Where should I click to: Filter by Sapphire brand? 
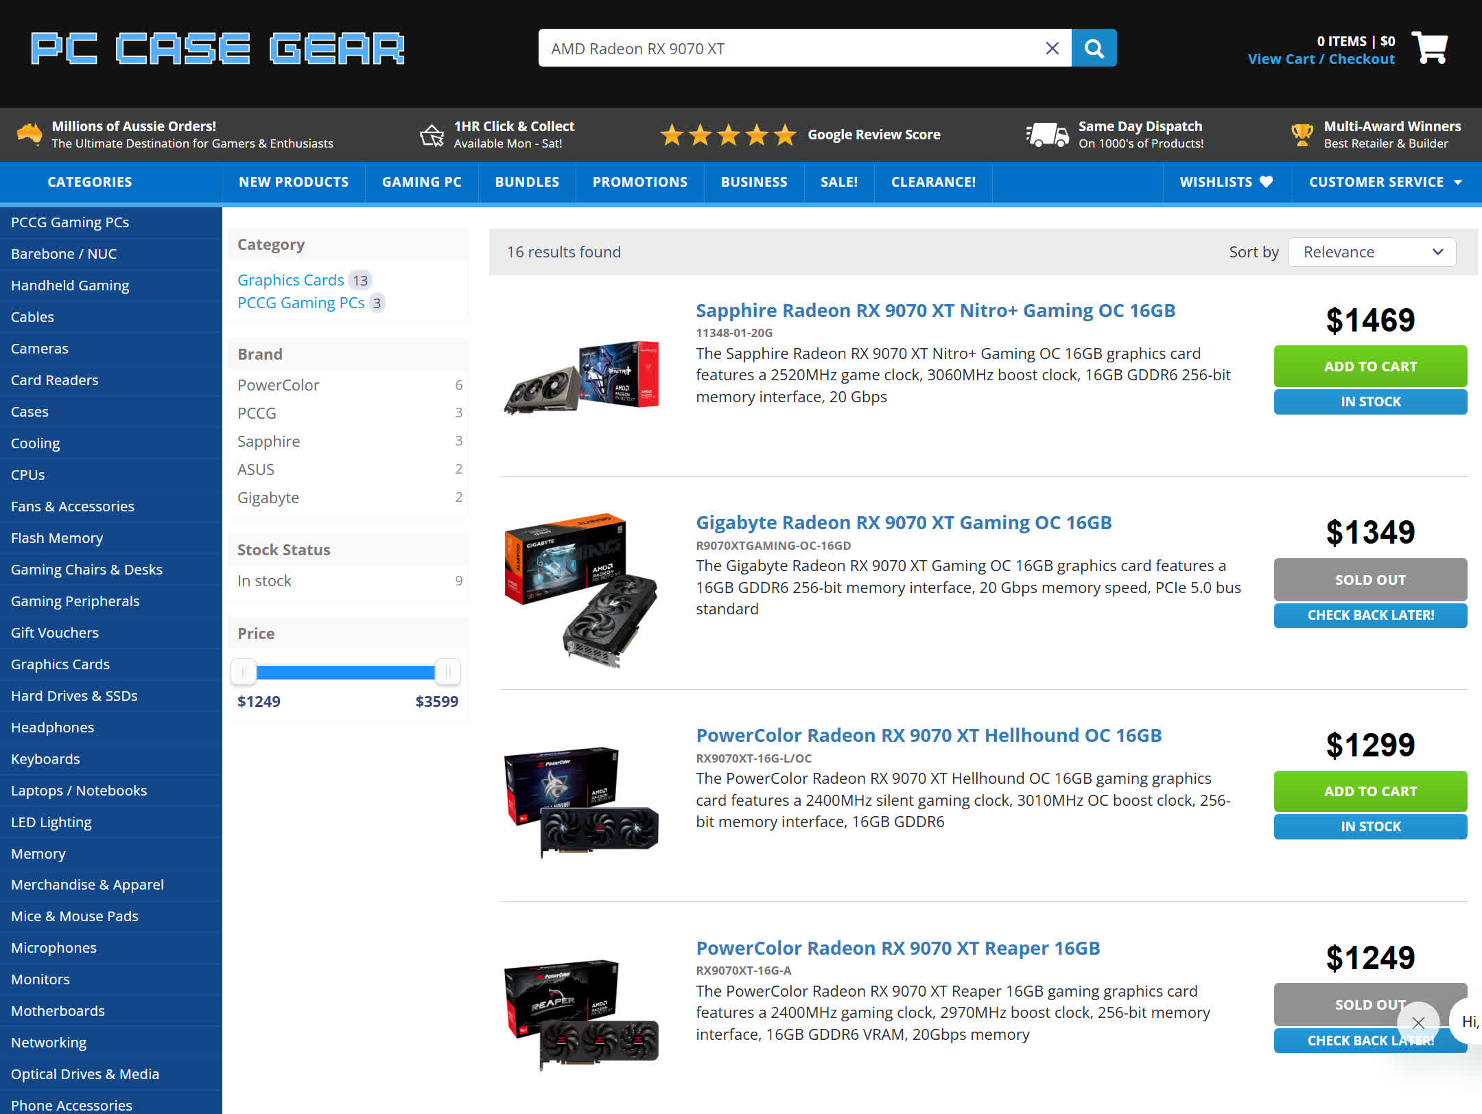click(268, 441)
